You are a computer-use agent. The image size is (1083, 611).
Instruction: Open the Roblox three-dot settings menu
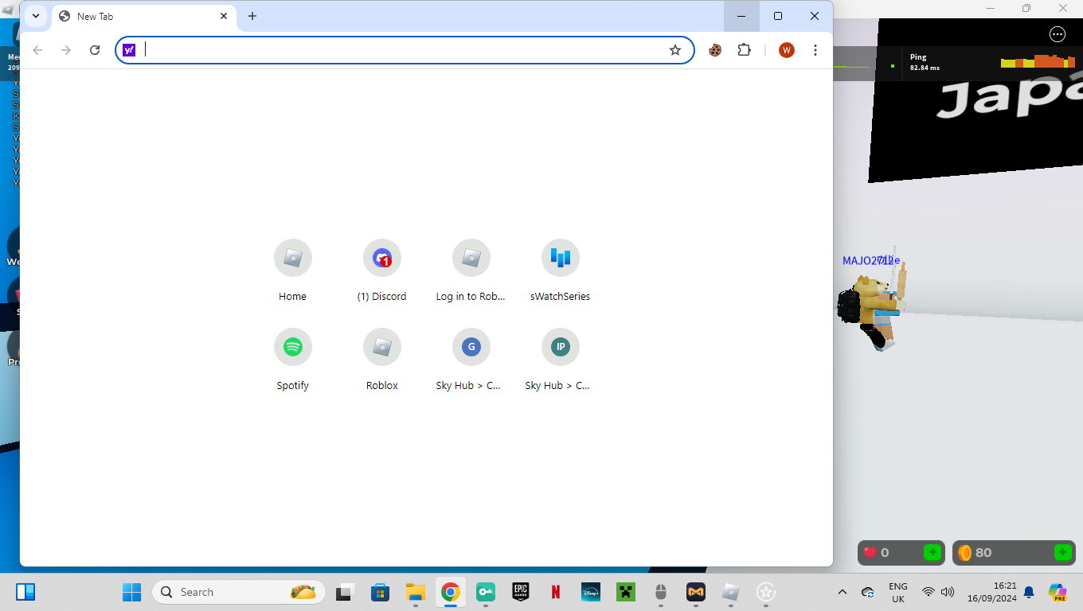tap(1058, 33)
